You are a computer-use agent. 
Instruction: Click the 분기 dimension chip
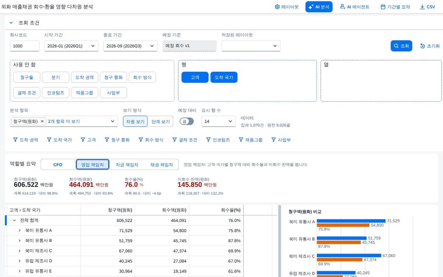coord(55,78)
